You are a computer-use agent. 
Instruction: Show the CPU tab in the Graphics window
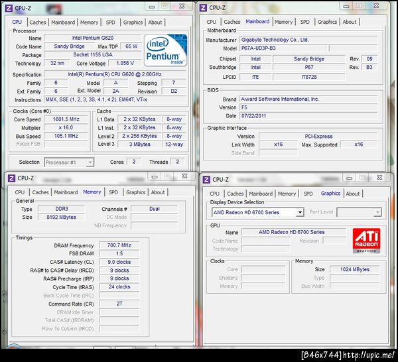point(214,194)
